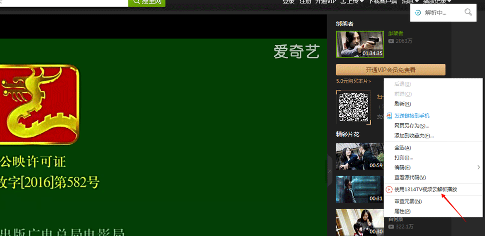Click the 下载客户端 link

click(383, 1)
